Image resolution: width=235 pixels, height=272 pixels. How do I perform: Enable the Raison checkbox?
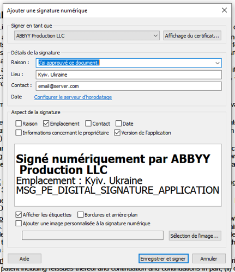coord(19,123)
